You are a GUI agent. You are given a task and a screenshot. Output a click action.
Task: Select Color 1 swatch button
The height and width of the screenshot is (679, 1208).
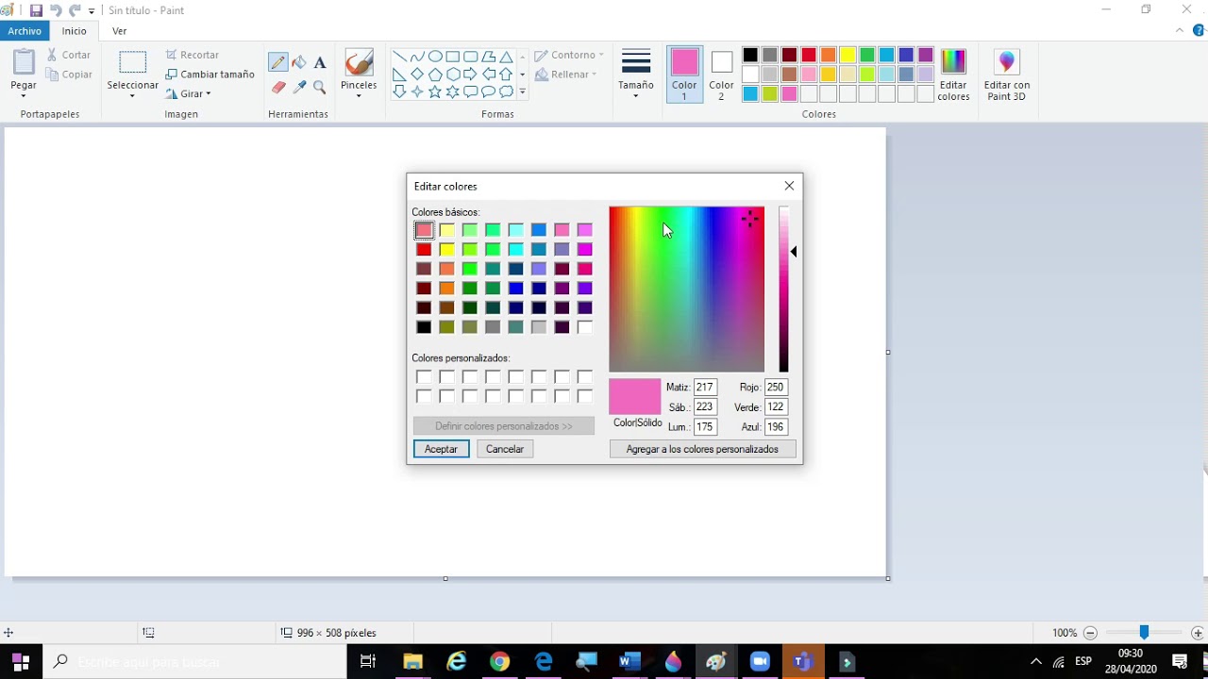coord(684,75)
